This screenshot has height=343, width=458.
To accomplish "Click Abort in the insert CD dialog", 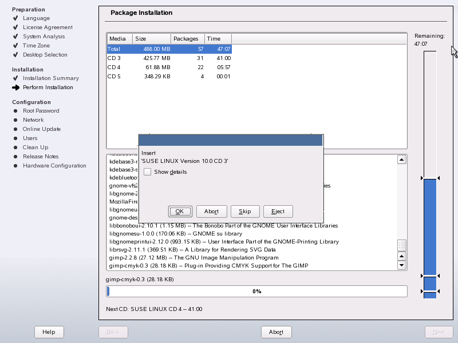I will pyautogui.click(x=211, y=212).
